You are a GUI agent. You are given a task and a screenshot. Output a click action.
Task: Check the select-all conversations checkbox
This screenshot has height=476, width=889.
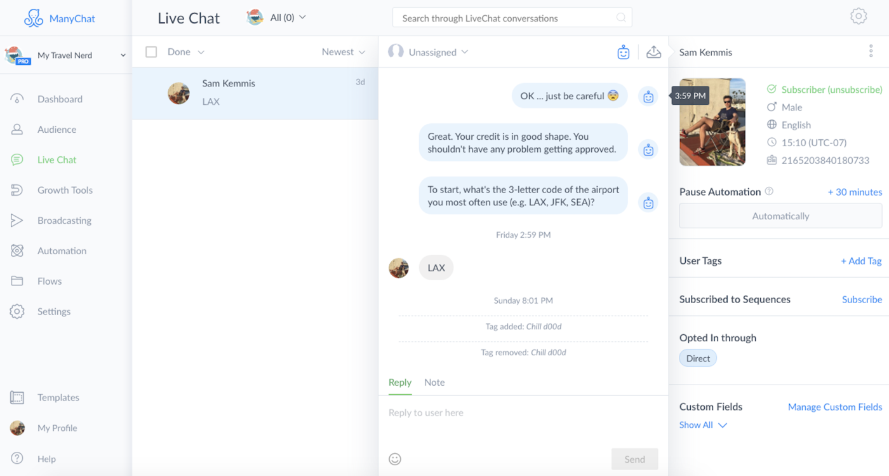(x=151, y=52)
